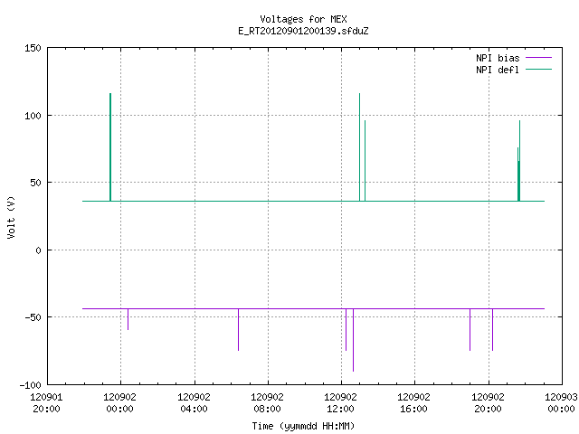Click the y-axis tick label 50
Image resolution: width=579 pixels, height=434 pixels.
[35, 183]
